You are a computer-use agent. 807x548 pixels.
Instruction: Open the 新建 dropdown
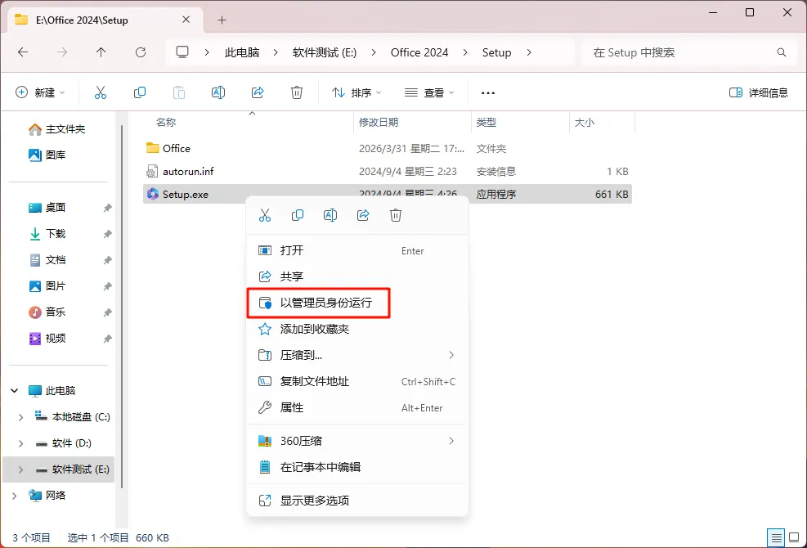coord(41,92)
